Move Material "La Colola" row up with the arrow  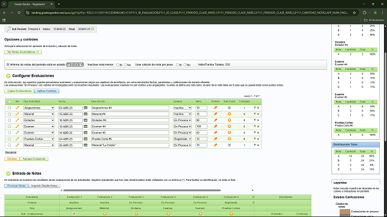[258, 145]
